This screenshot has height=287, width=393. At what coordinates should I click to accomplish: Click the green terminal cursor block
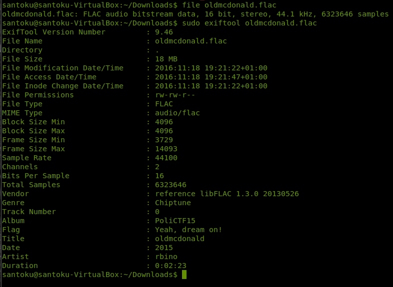184,275
